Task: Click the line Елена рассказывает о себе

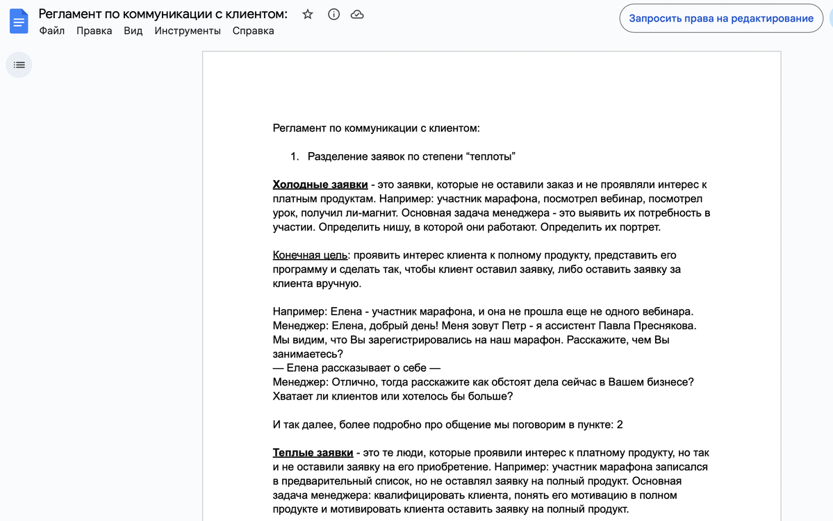Action: (x=356, y=368)
